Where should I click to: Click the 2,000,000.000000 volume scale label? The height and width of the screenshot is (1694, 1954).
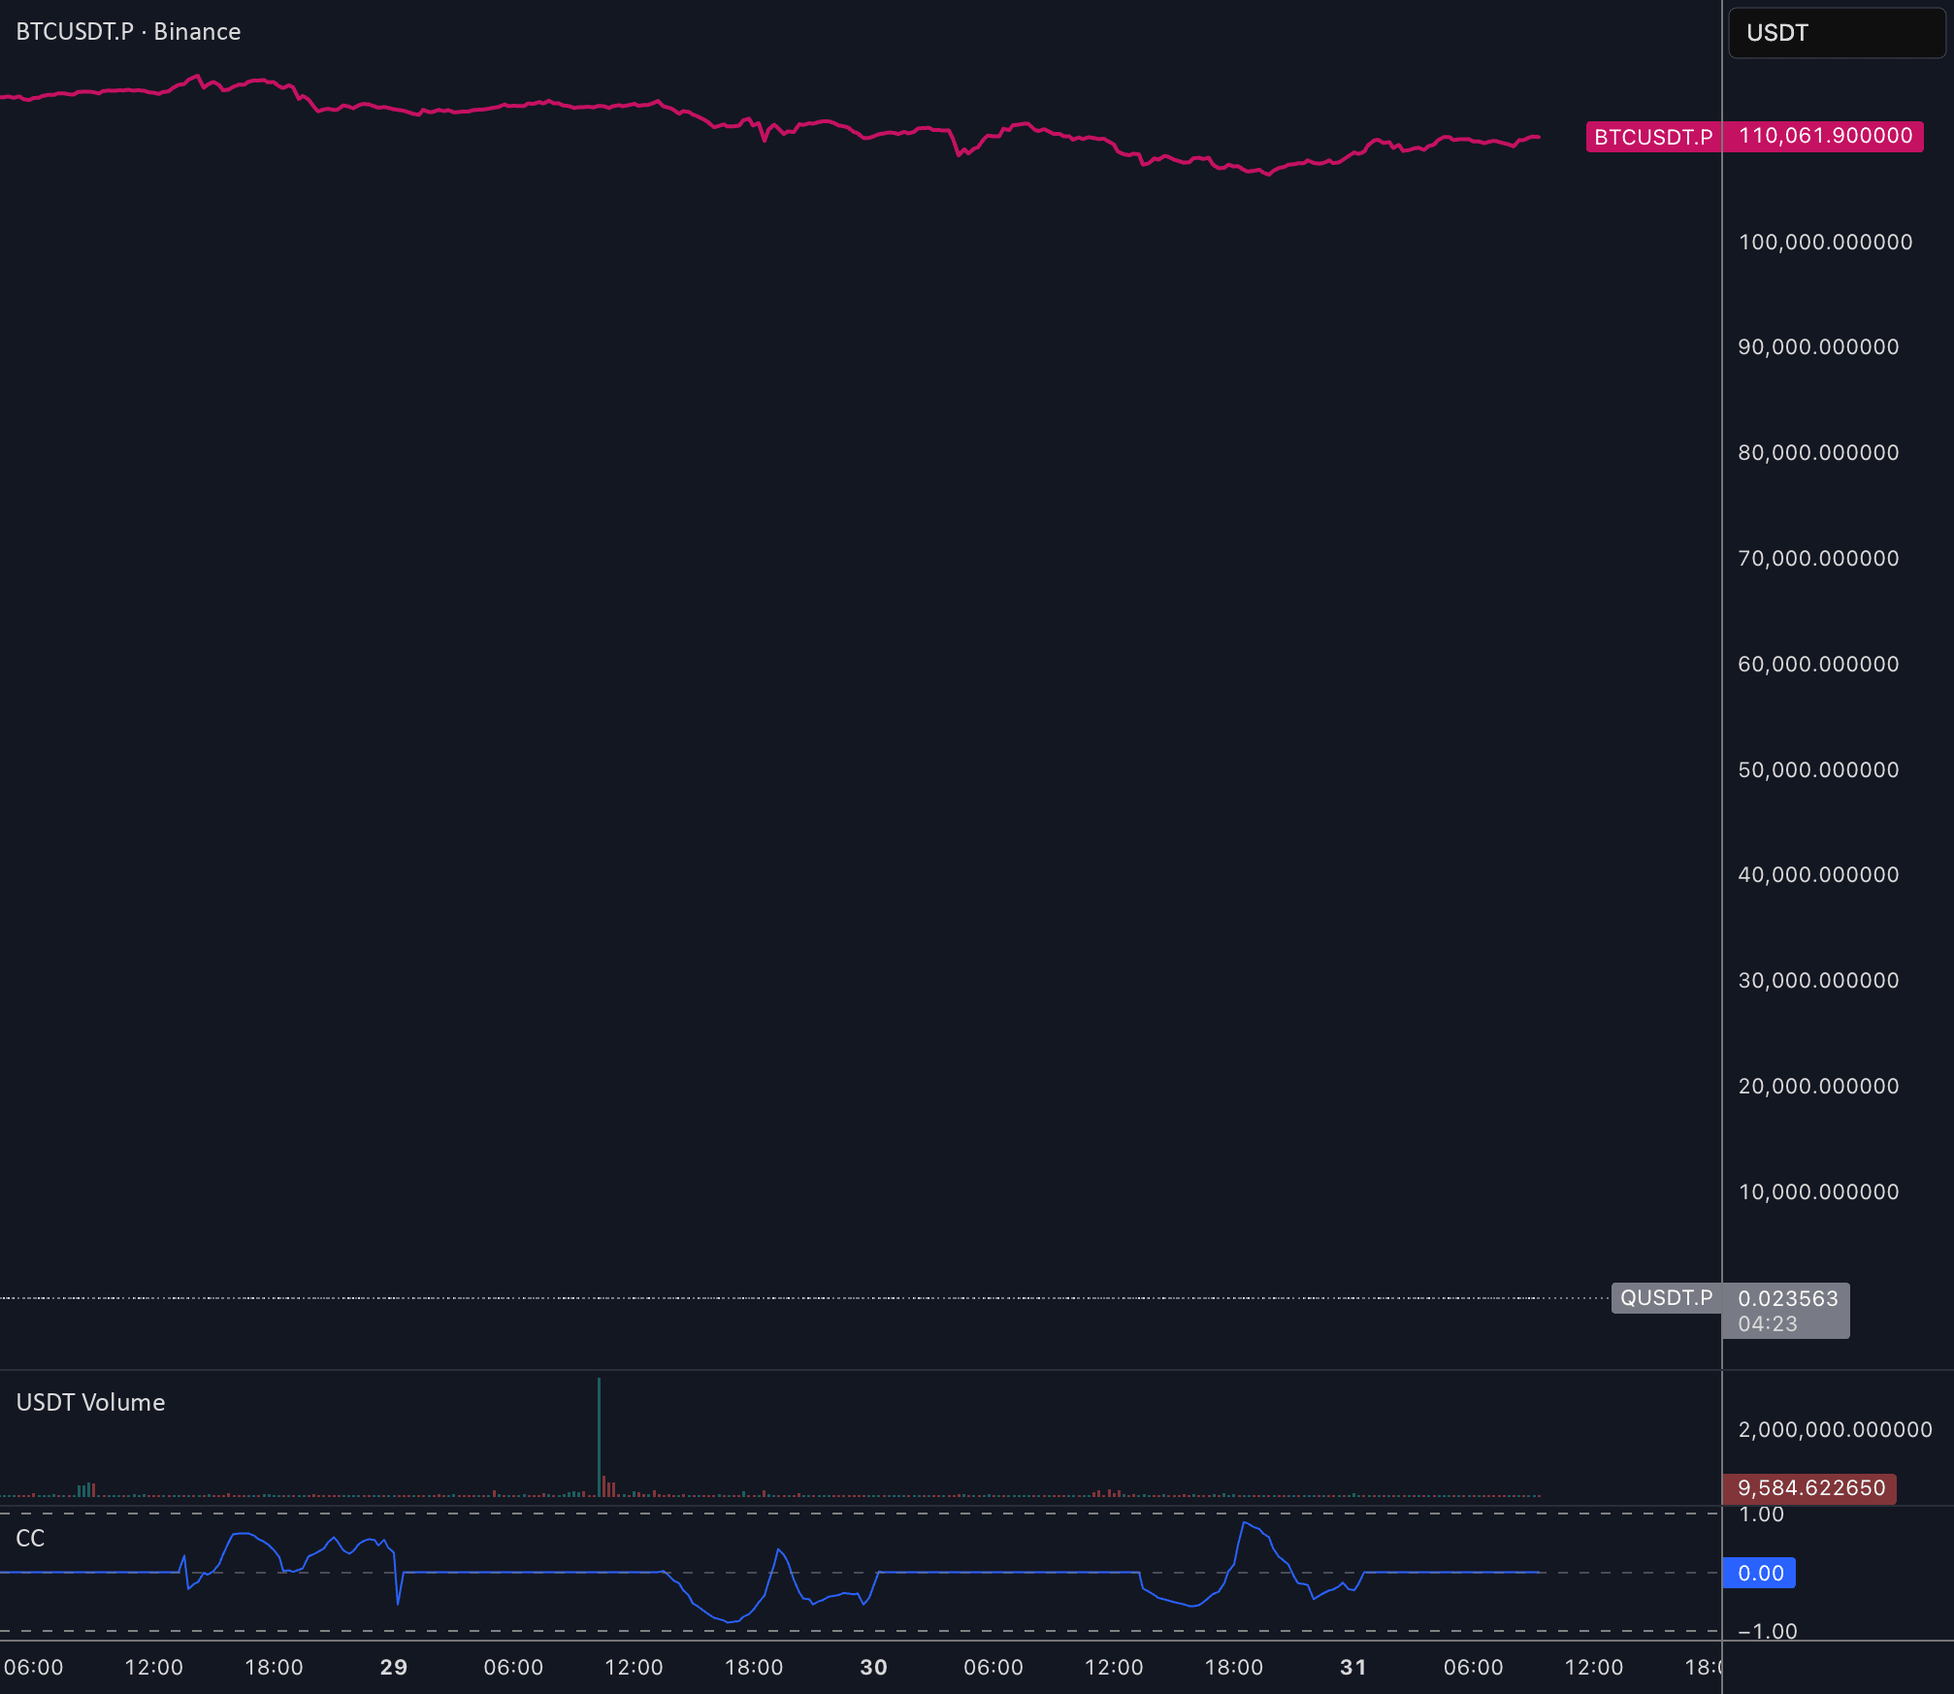(1834, 1430)
